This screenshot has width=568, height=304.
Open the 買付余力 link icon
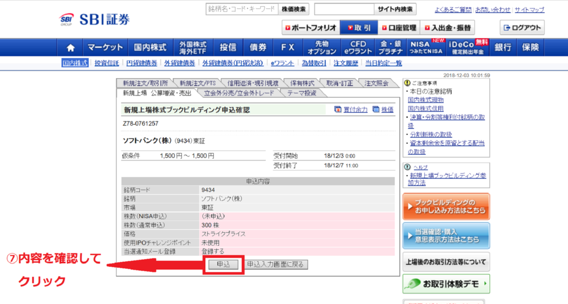click(338, 109)
